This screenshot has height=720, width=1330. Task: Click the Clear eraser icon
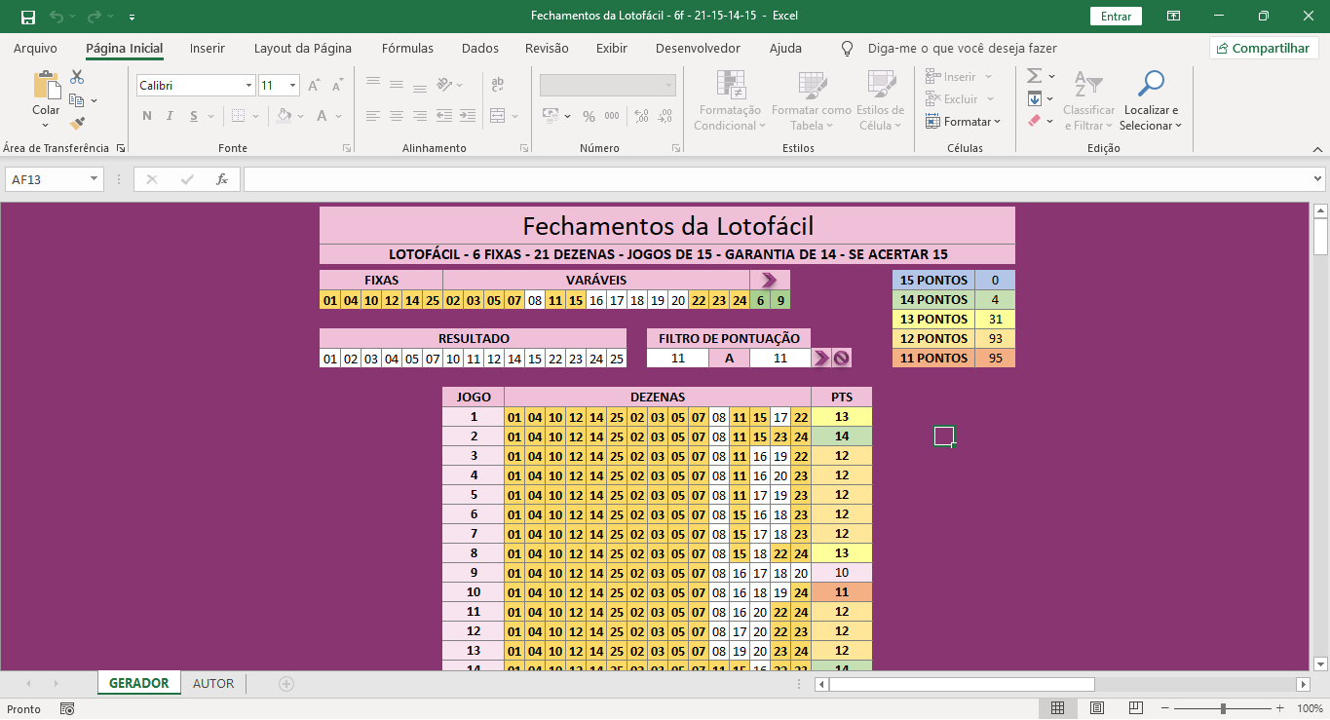coord(1035,121)
